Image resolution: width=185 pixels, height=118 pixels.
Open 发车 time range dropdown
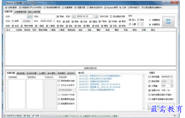(x=48, y=21)
